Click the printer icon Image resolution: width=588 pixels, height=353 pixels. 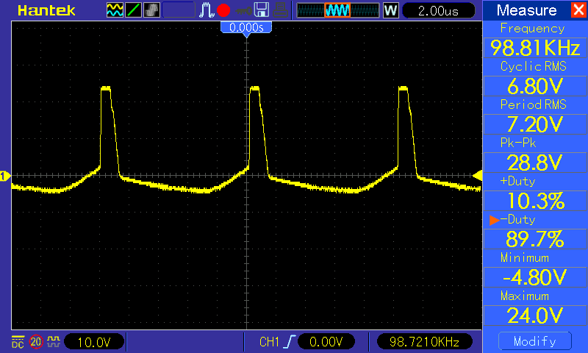(280, 10)
